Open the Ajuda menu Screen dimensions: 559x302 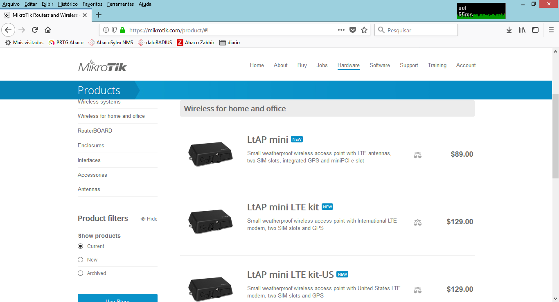pyautogui.click(x=145, y=4)
